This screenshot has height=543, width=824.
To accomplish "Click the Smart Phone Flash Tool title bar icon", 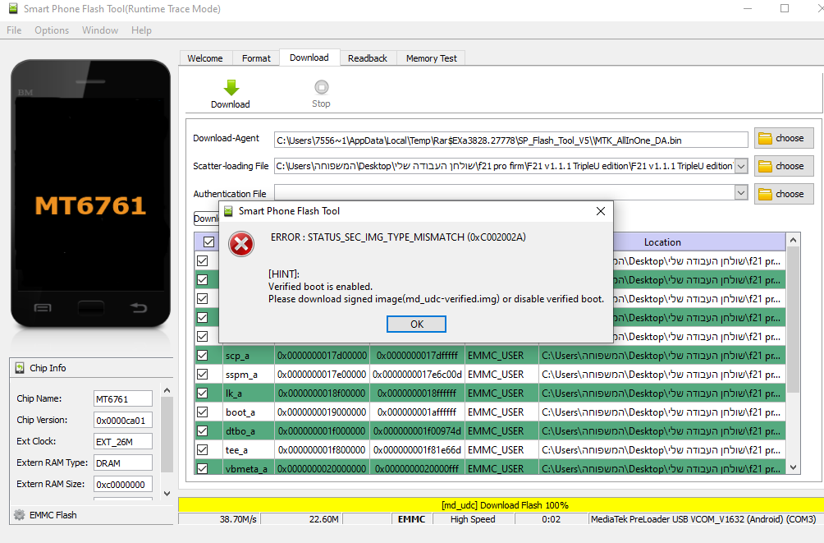I will pyautogui.click(x=13, y=8).
